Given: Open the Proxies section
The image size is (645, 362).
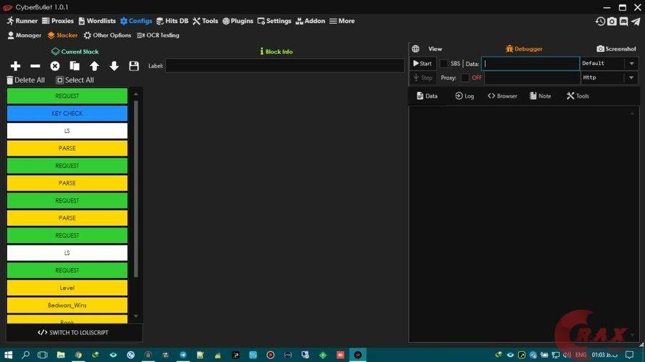Looking at the screenshot, I should coord(58,21).
